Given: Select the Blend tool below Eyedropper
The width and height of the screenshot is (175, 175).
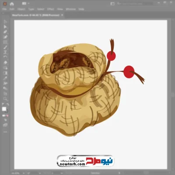Looking at the screenshot, I should click(5, 84).
